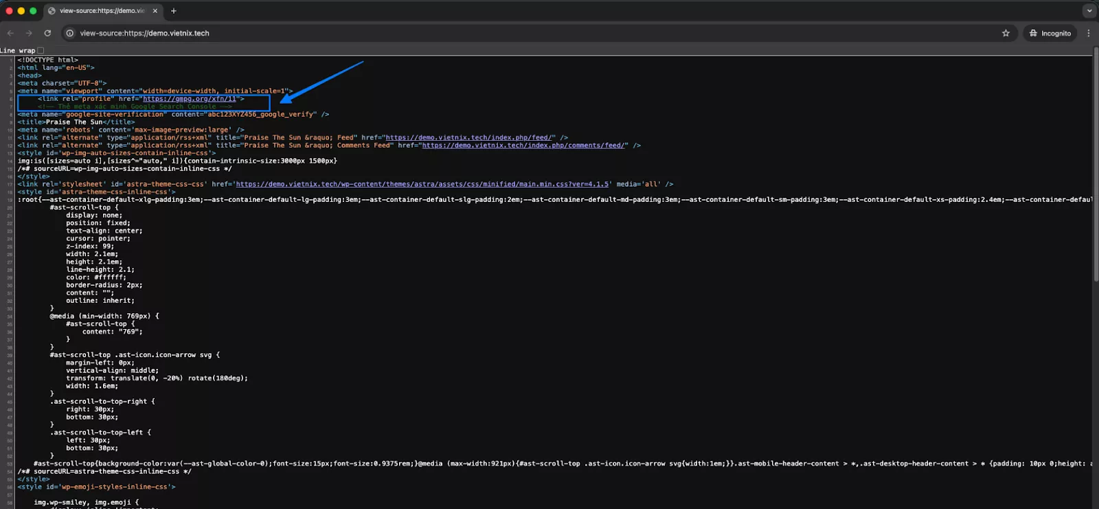Image resolution: width=1099 pixels, height=509 pixels.
Task: Click the vertical page scrollbar thumb
Action: (1096, 165)
